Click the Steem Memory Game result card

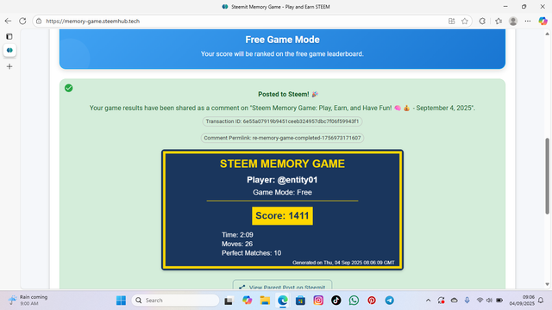282,210
